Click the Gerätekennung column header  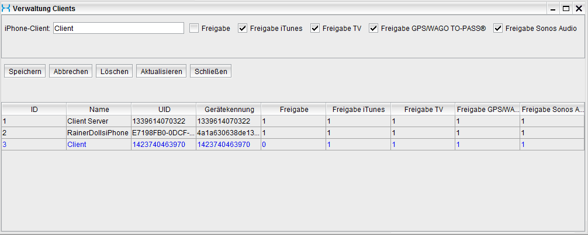click(229, 109)
